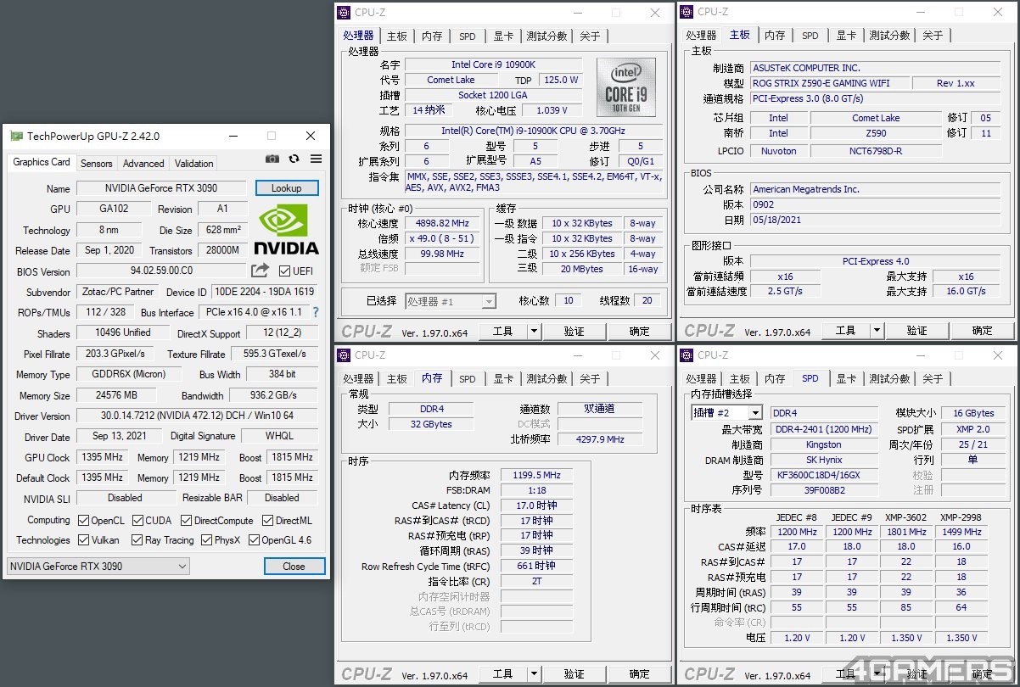Expand 工具 dropdown arrow in CPU-Z SPD window
Screen dimensions: 1020x687
point(877,674)
